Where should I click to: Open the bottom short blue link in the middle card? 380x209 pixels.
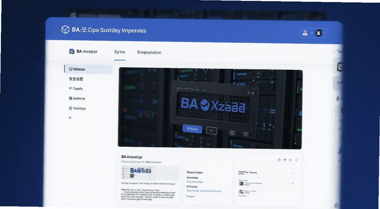190,196
